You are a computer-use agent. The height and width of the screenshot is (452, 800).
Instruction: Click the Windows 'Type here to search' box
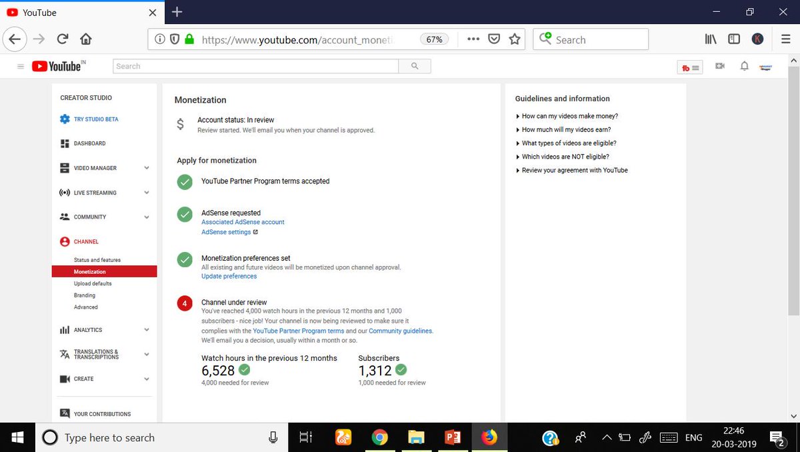point(161,437)
